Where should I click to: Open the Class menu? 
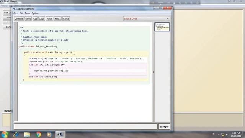pyautogui.click(x=16, y=13)
